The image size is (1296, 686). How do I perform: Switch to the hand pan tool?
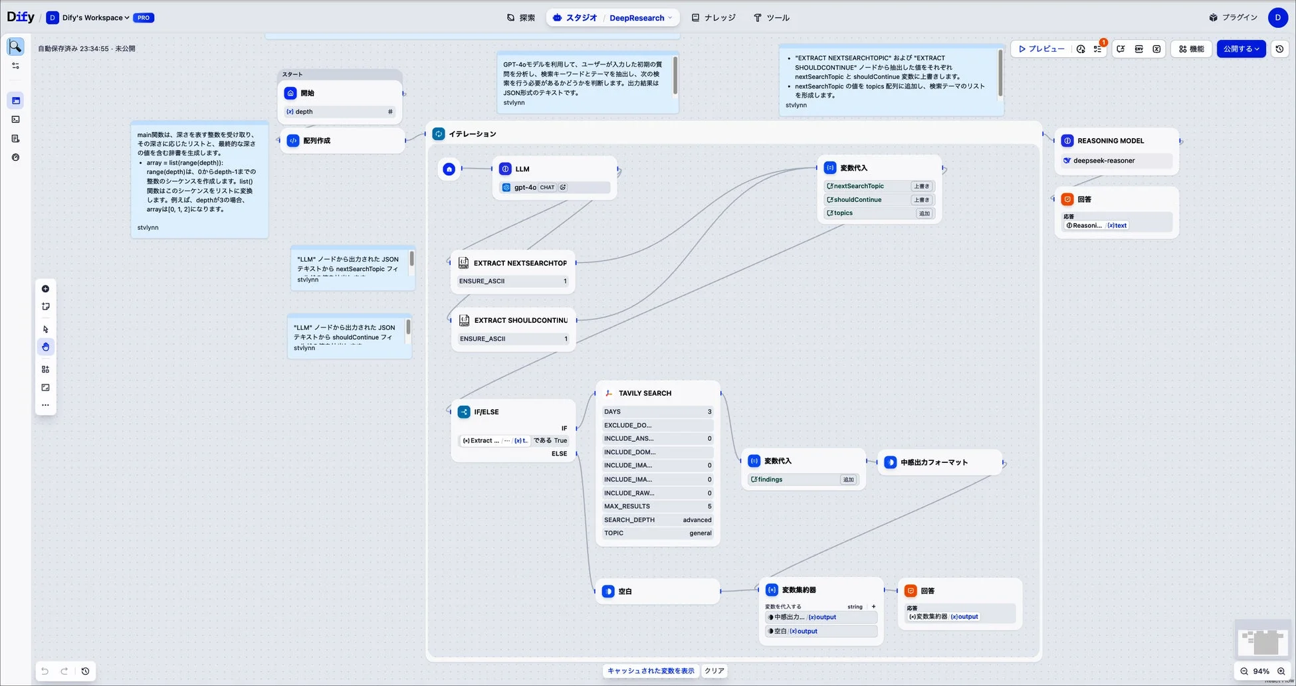[45, 347]
